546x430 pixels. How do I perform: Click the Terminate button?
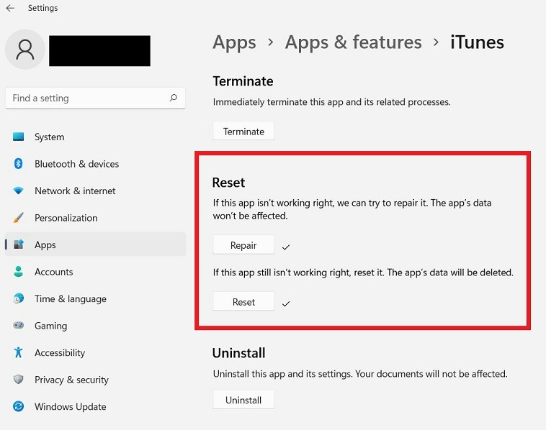pyautogui.click(x=243, y=131)
